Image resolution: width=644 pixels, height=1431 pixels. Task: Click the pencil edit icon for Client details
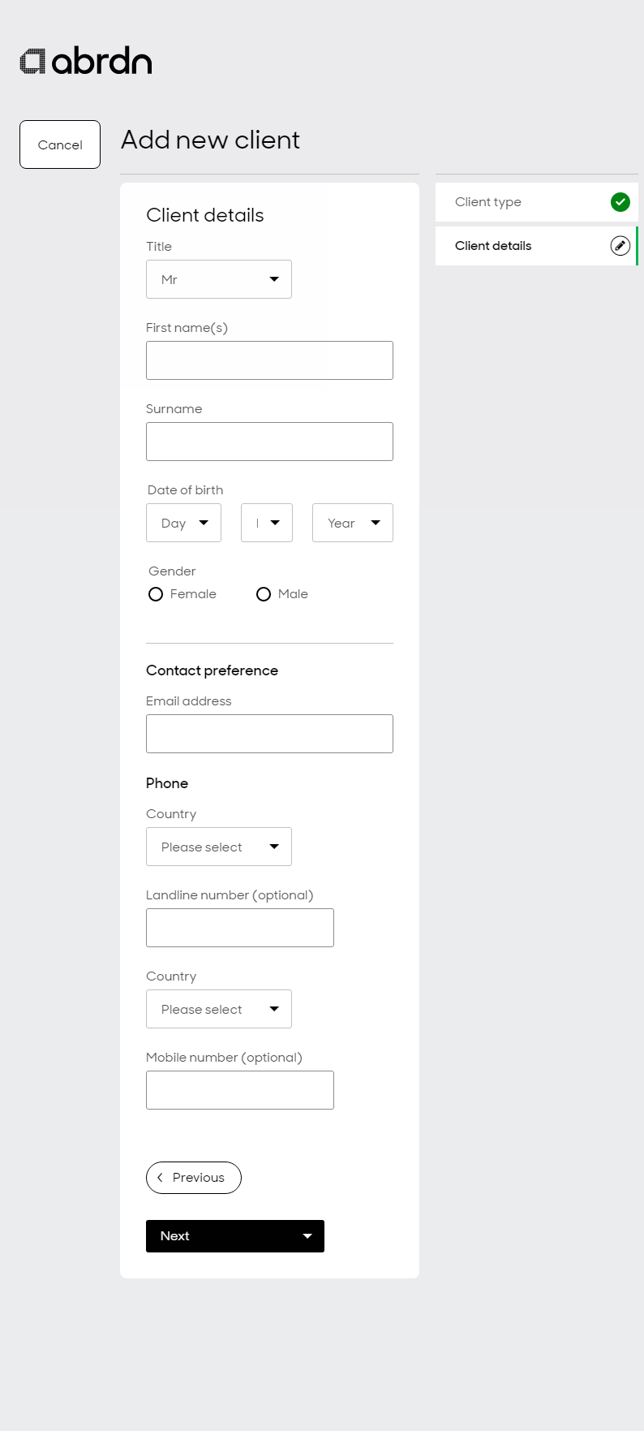(x=620, y=246)
